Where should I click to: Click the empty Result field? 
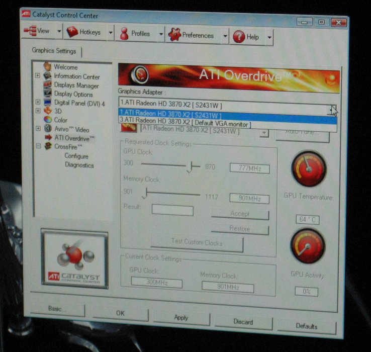[x=172, y=210]
